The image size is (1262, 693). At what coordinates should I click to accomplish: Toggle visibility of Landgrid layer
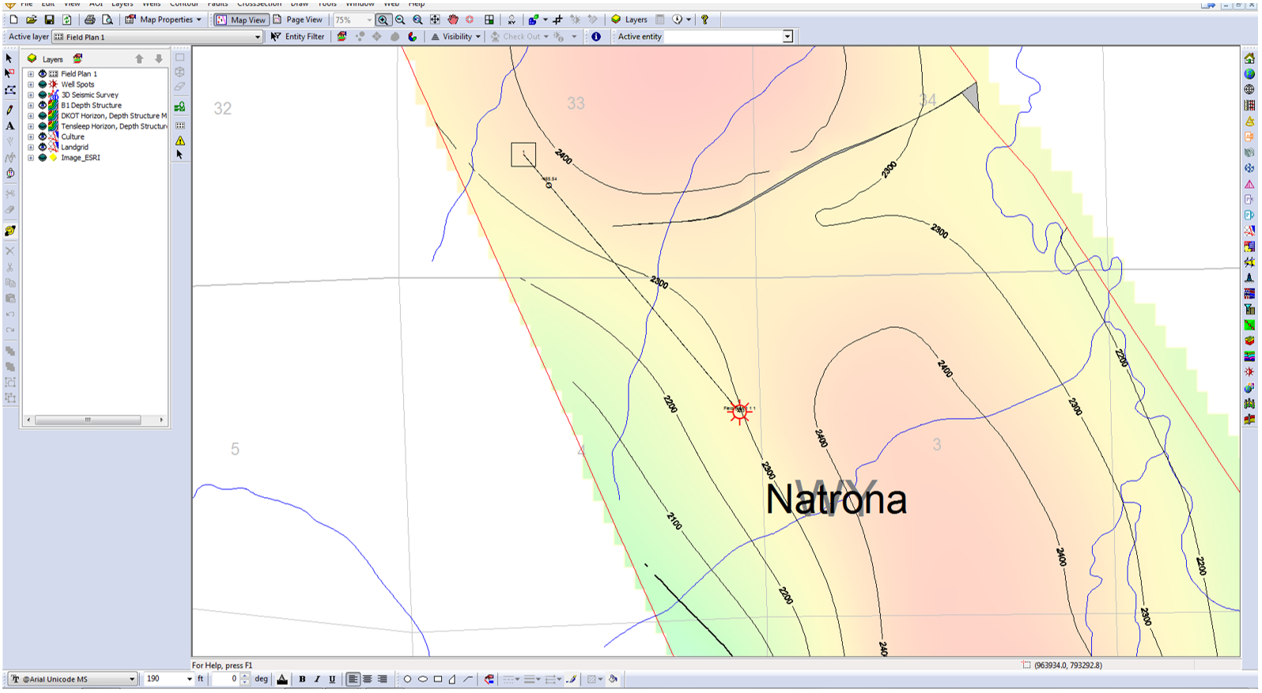tap(43, 147)
